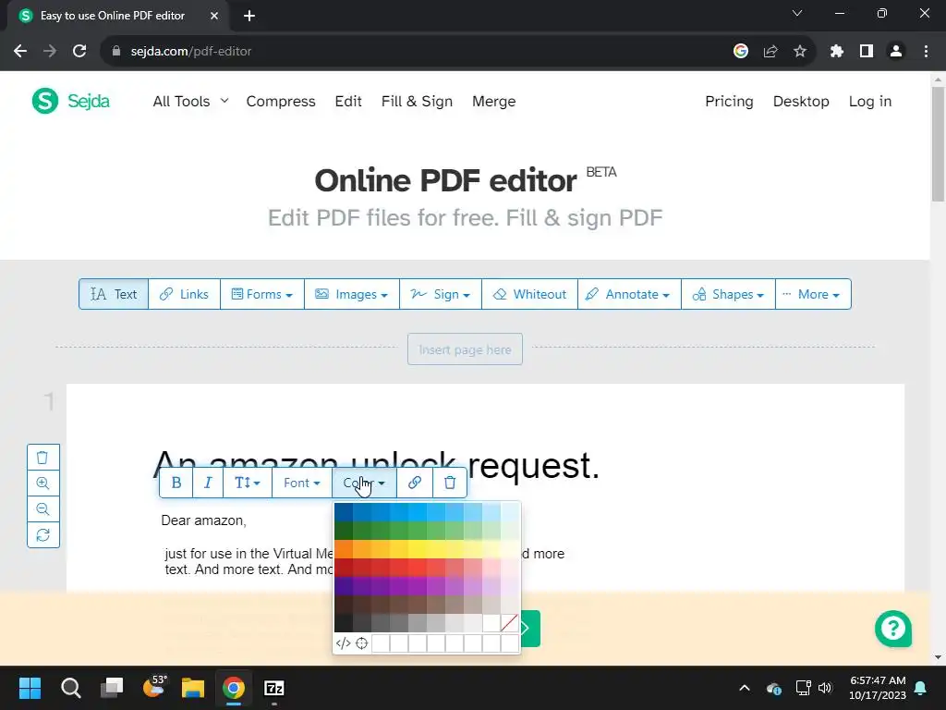Open the Chrome profile icon
This screenshot has width=946, height=710.
coord(896,52)
